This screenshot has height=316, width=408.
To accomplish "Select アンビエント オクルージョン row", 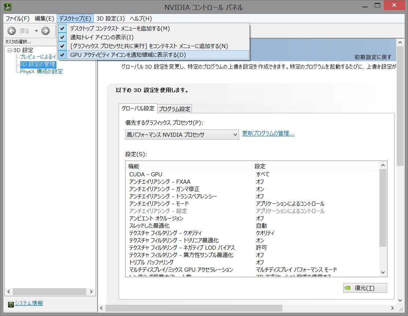I will pyautogui.click(x=252, y=218).
